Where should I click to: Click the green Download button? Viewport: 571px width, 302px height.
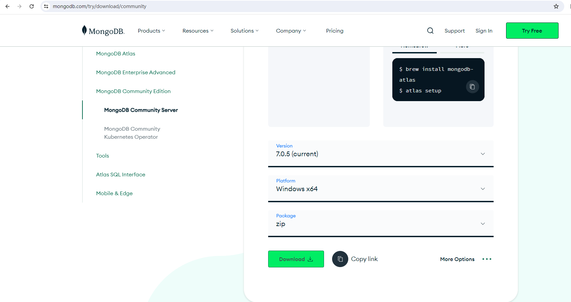(x=296, y=259)
